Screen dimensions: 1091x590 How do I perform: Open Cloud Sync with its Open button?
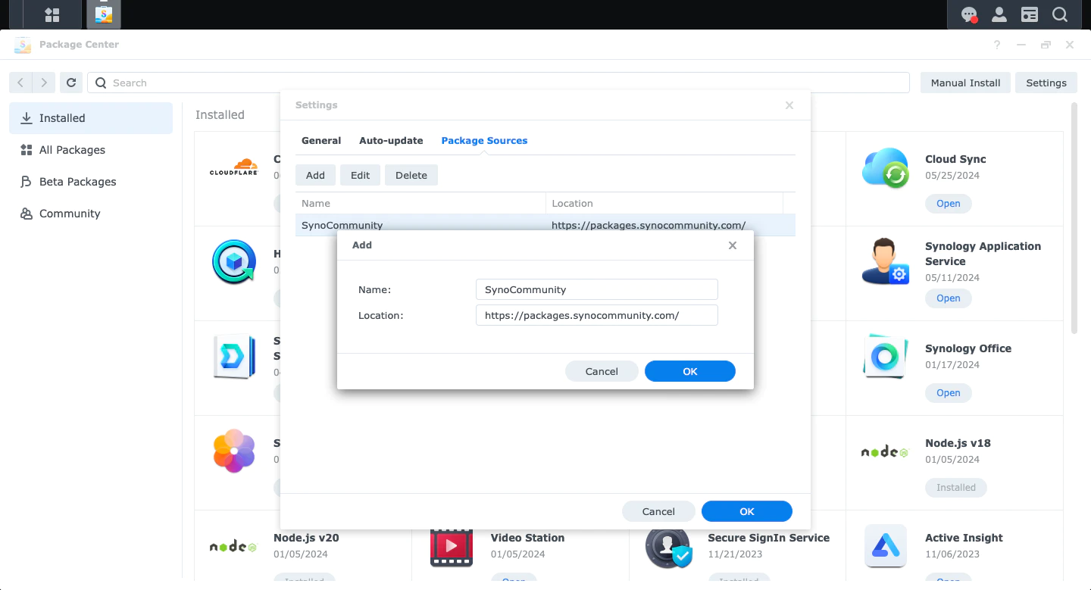[x=948, y=204]
